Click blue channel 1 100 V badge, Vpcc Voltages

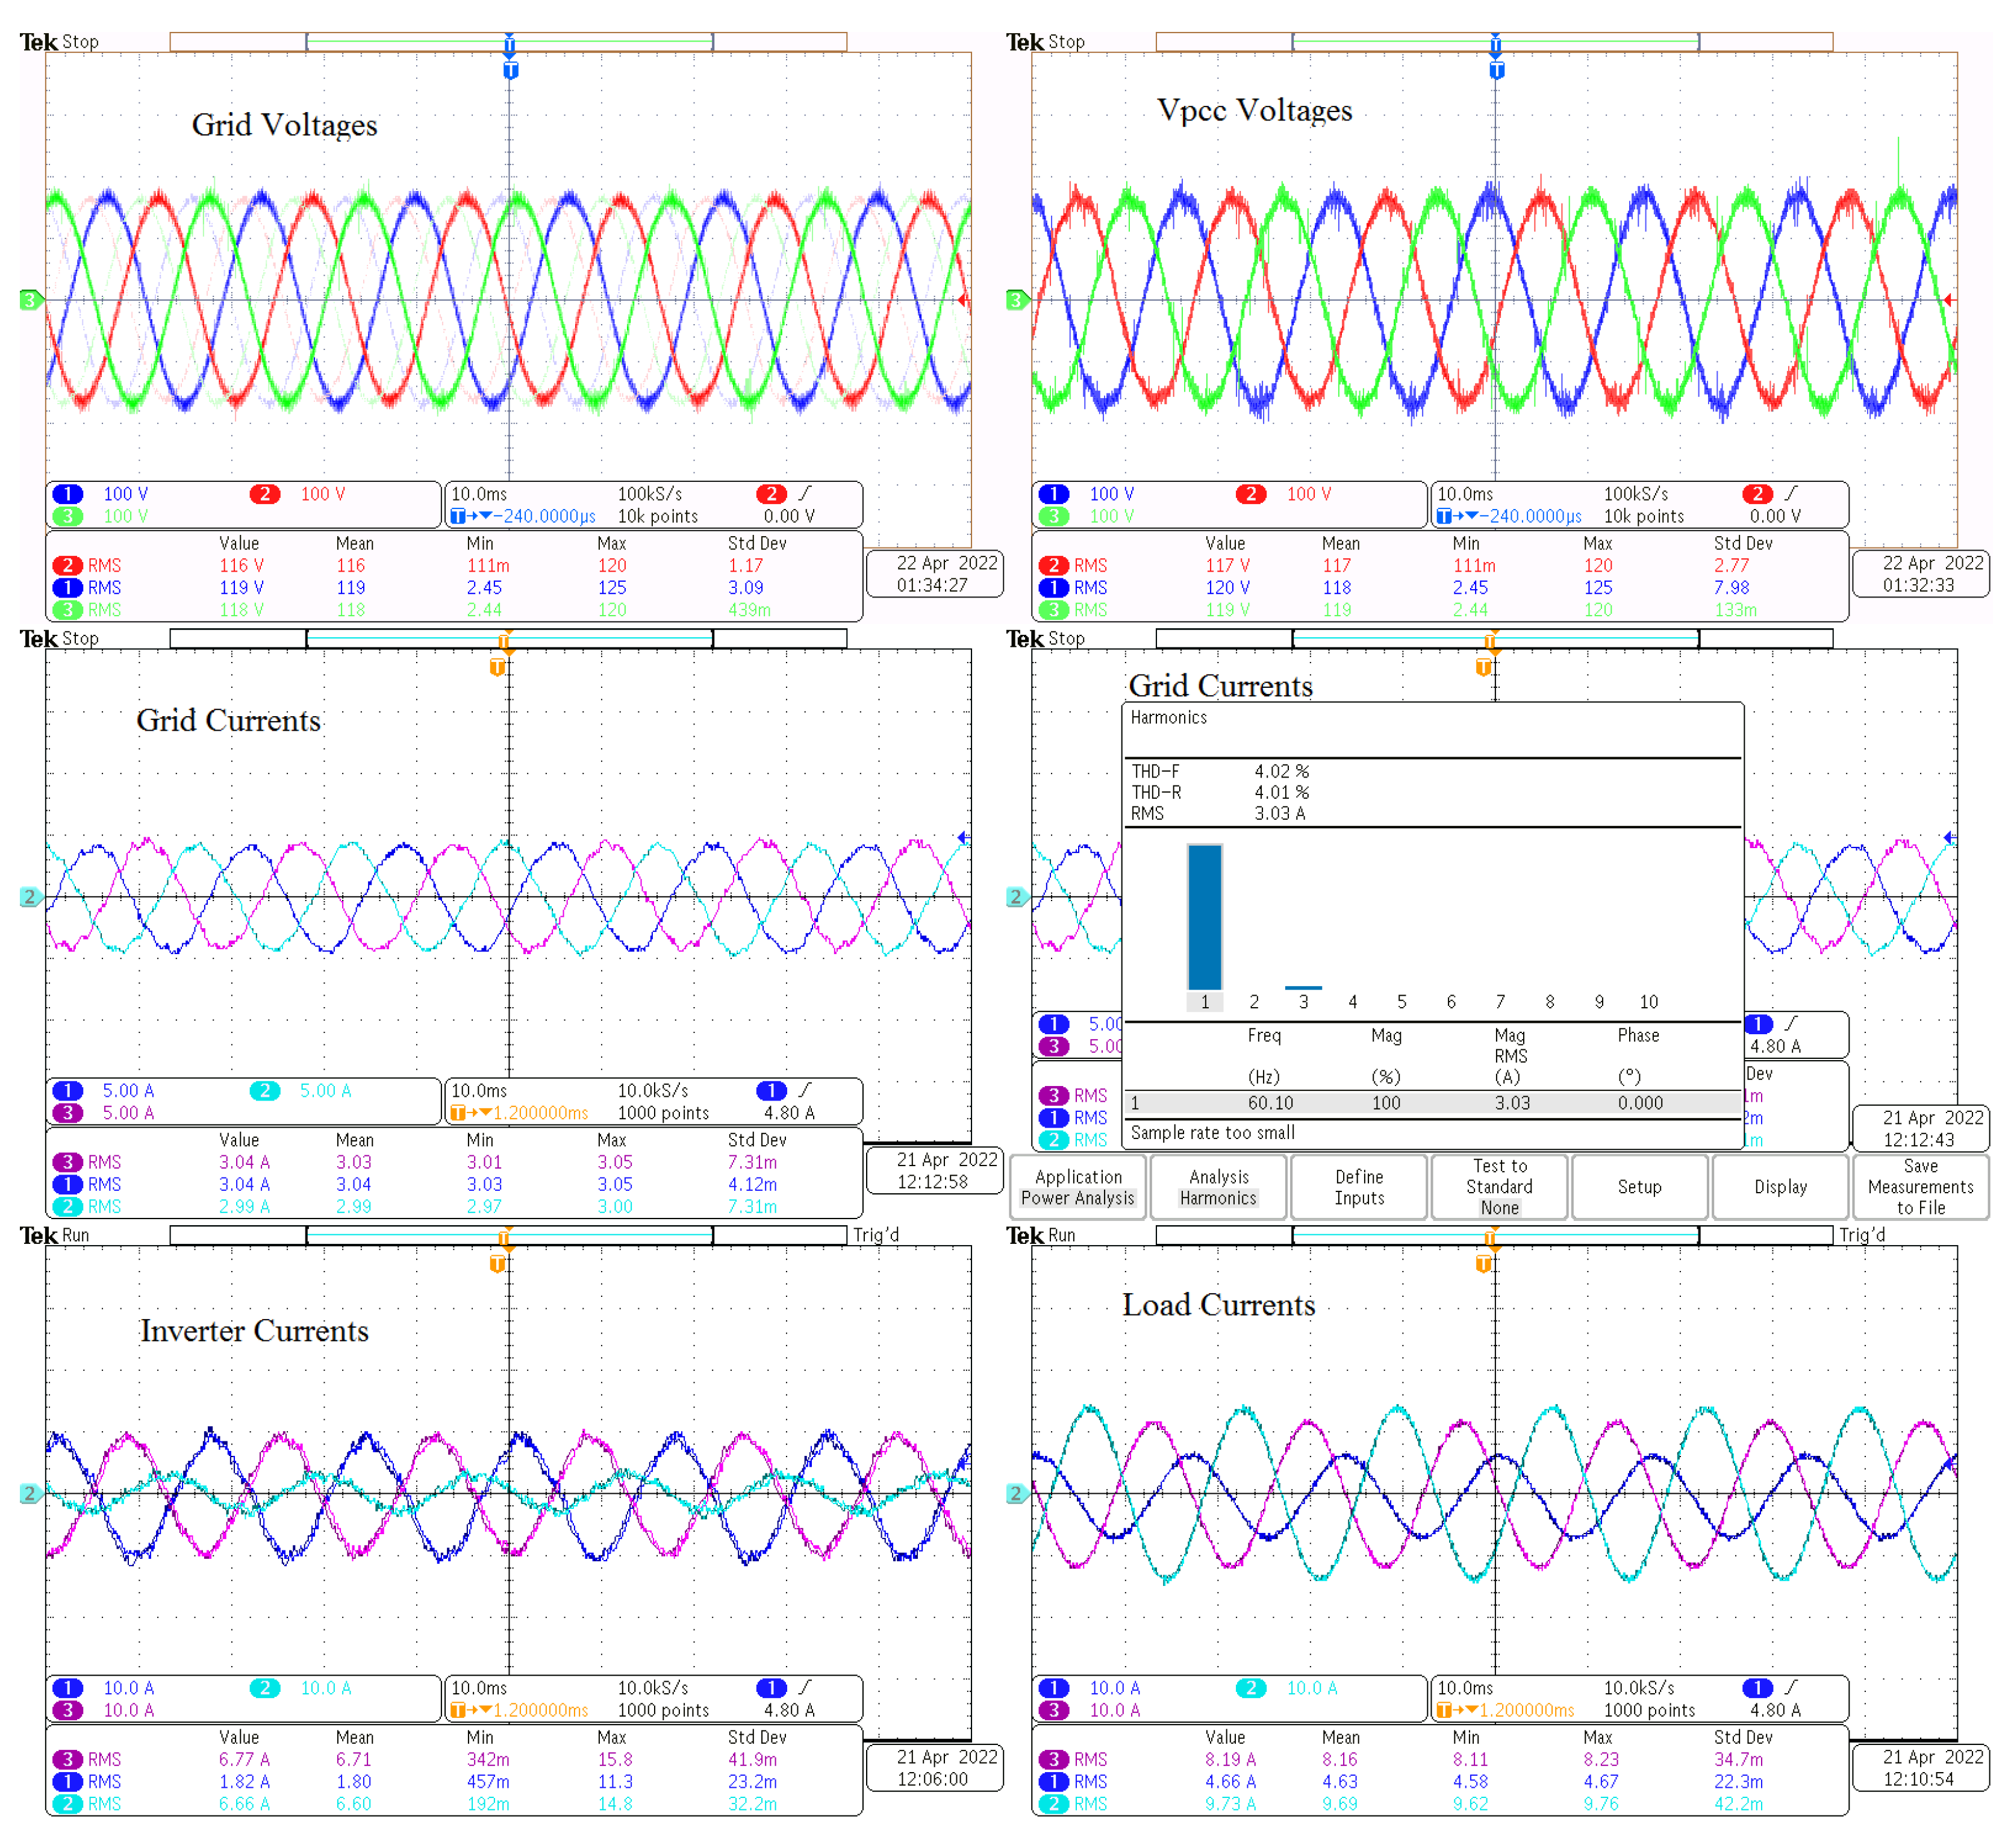[1054, 494]
